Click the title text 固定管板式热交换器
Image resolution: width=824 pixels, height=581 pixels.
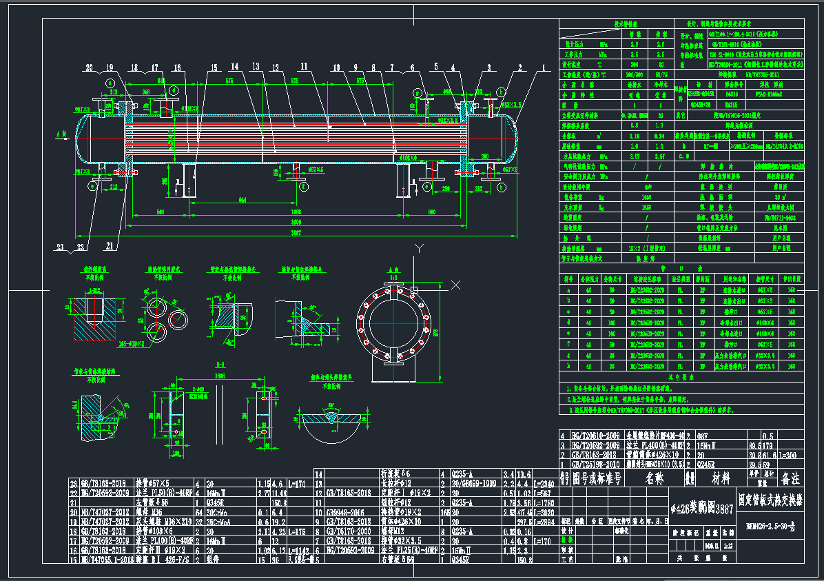770,500
